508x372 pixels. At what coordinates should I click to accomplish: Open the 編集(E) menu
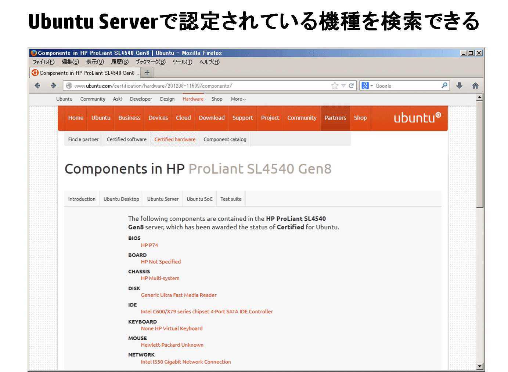70,62
